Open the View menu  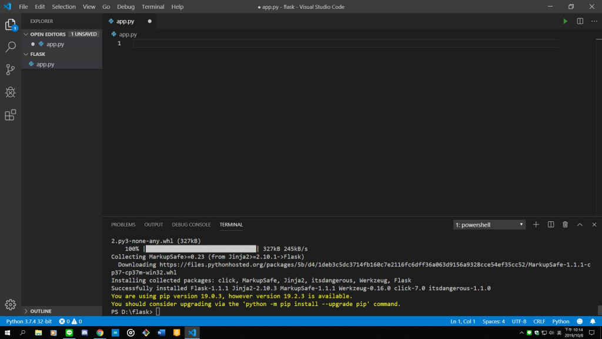click(x=89, y=6)
